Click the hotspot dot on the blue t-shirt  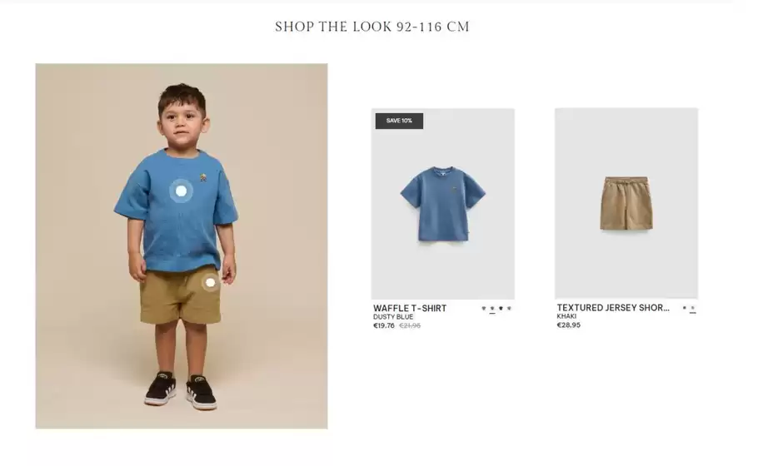pos(182,191)
